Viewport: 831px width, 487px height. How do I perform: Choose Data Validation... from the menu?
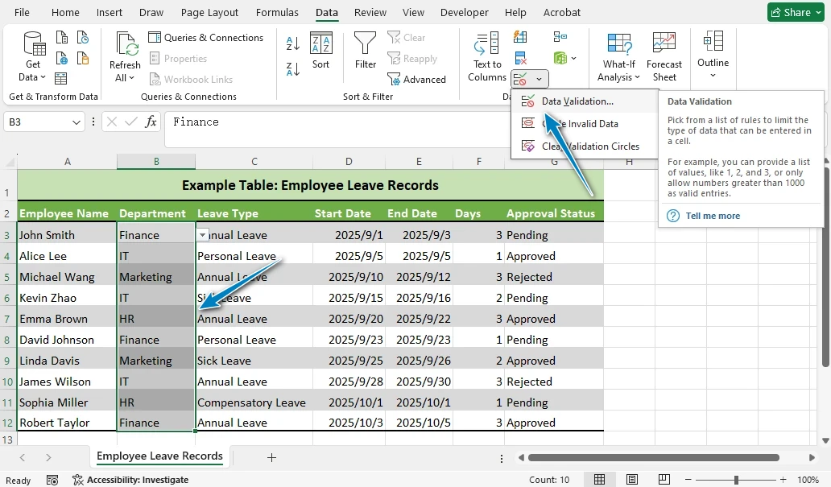tap(577, 101)
